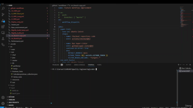Viewport: 193px width, 108px height.
Task: Switch to the TERMINAL tab
Action: (x=91, y=65)
